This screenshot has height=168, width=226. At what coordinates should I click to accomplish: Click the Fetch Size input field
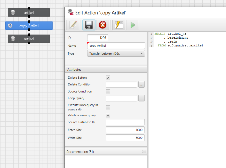(125, 130)
